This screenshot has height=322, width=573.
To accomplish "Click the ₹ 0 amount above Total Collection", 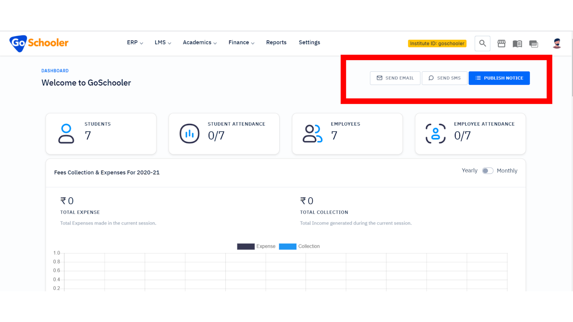I will tap(307, 201).
